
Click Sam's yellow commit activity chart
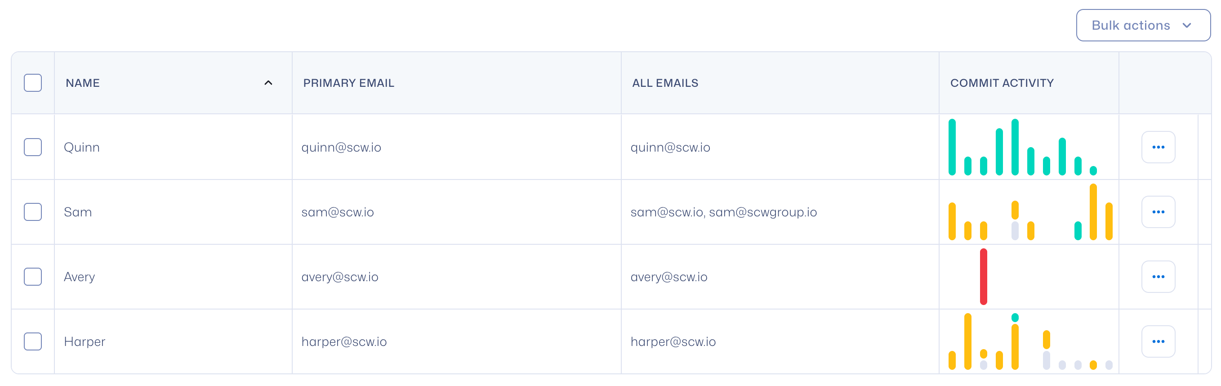1029,212
